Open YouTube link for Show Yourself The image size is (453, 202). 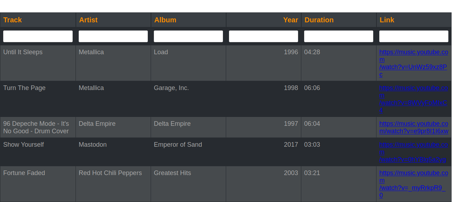(x=414, y=152)
